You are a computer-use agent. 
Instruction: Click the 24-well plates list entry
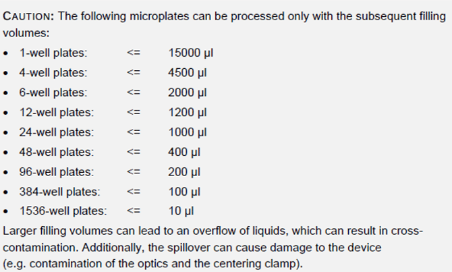(57, 132)
